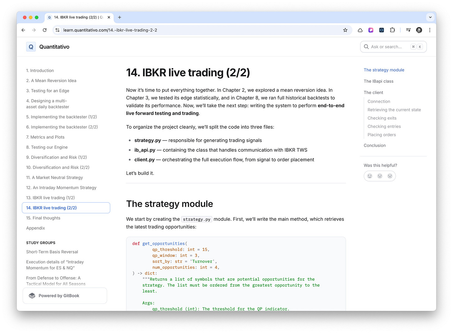Select the 14. IBKR live trading browser tab
This screenshot has width=453, height=333.
[79, 17]
